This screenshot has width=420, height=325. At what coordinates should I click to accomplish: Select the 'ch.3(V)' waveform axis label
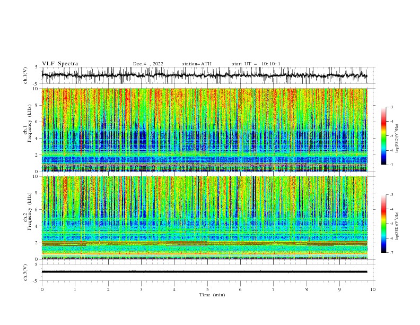coord(25,272)
